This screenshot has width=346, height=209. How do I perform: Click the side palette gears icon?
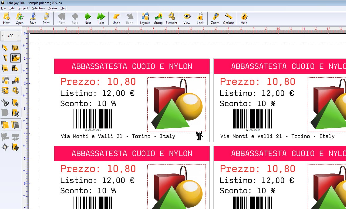[15, 90]
